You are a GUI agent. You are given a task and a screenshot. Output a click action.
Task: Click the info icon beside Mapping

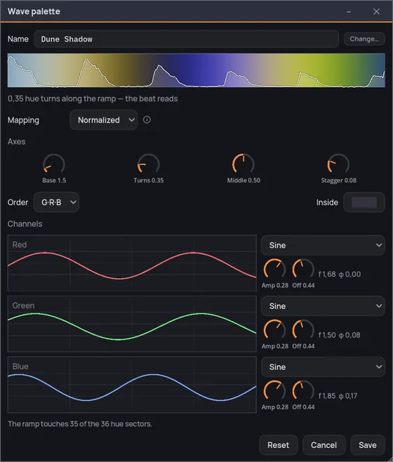[147, 119]
